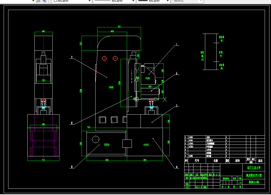Select the 400 dimension above the spindle
This screenshot has width=271, height=195.
click(150, 86)
